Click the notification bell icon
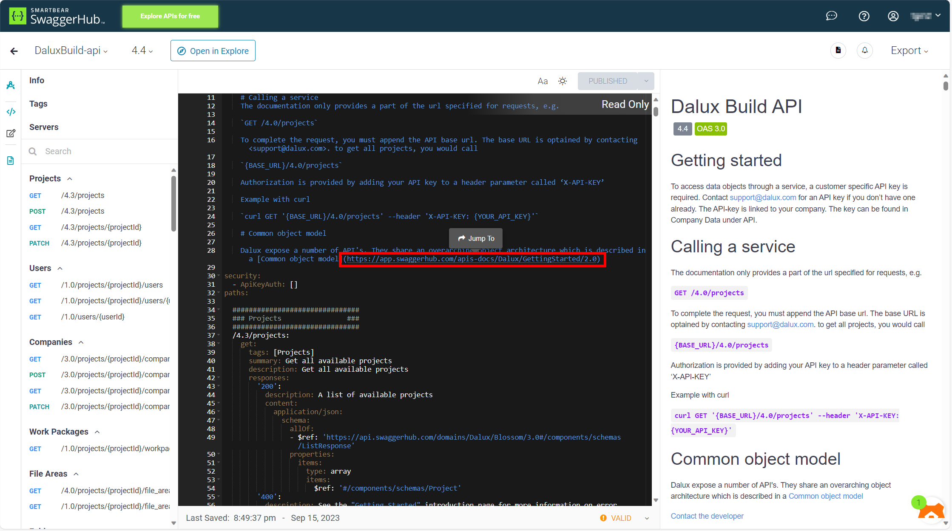 (x=864, y=51)
